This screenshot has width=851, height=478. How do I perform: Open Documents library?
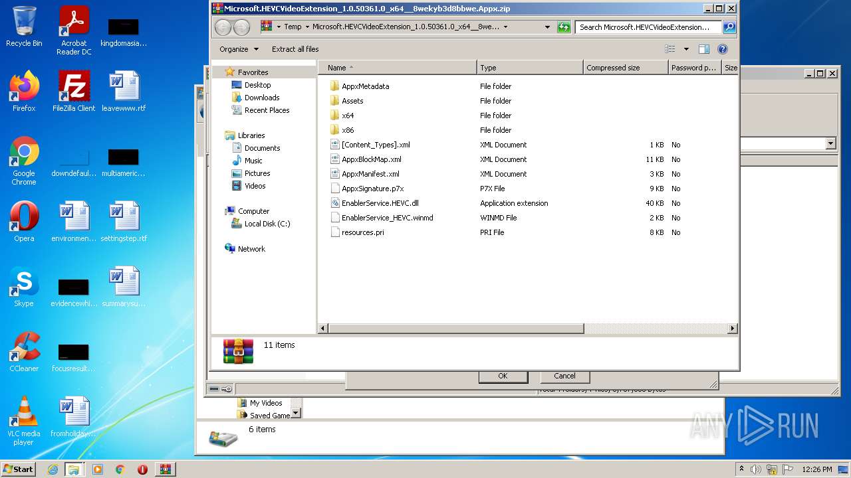262,148
